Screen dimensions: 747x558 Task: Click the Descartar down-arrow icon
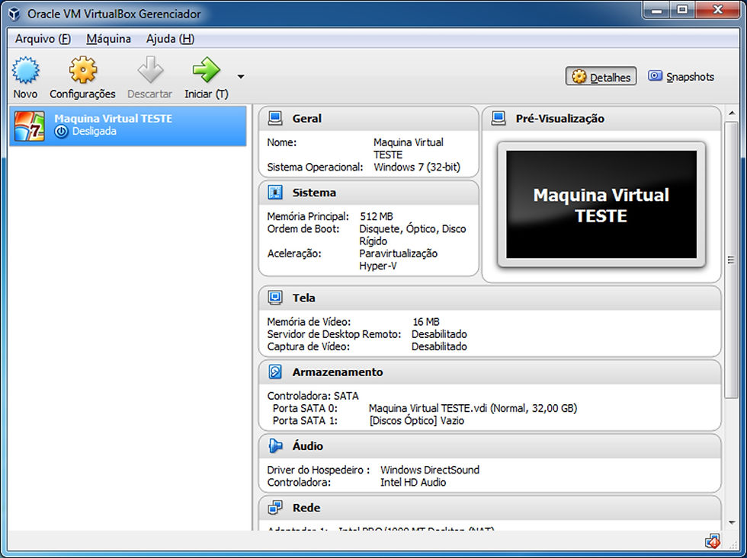click(151, 70)
